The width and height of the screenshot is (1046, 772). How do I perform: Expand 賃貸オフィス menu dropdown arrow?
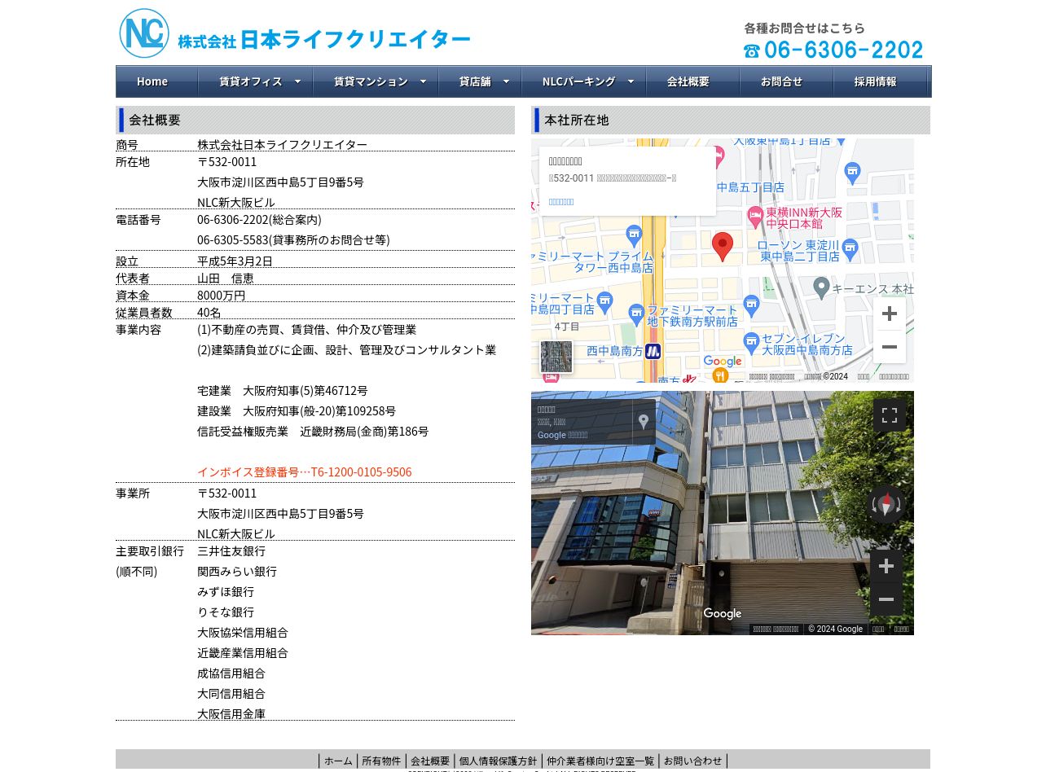[x=297, y=81]
